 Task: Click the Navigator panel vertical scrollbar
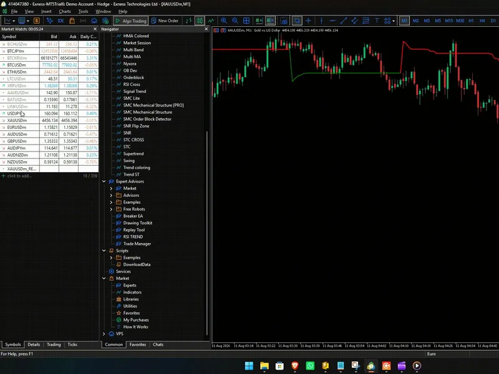[x=207, y=232]
